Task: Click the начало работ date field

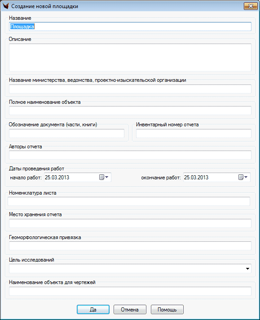Action: click(78, 177)
